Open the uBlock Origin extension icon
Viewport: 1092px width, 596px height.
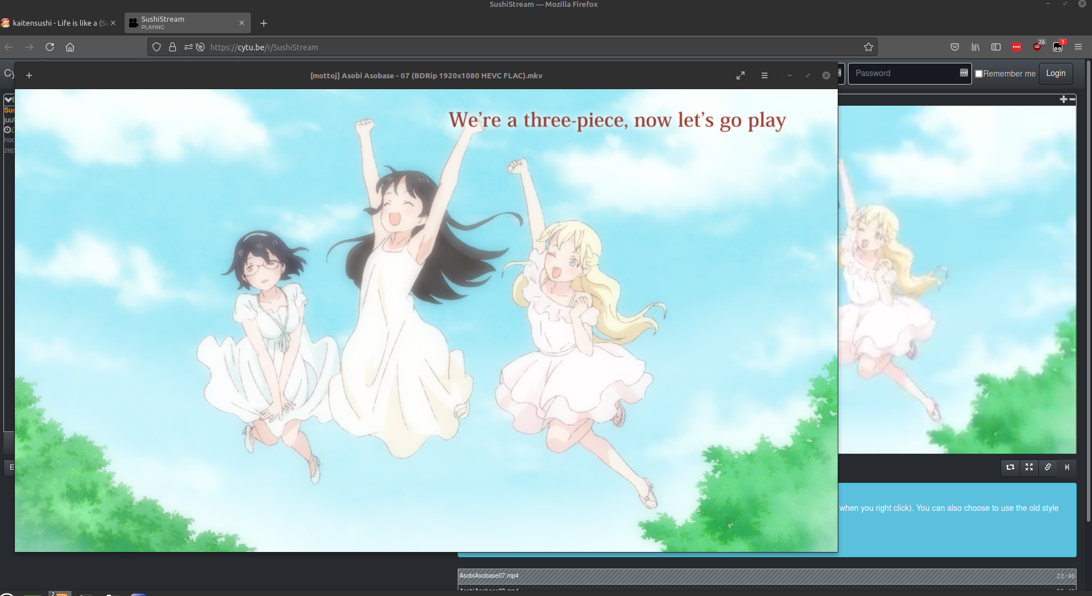1037,47
